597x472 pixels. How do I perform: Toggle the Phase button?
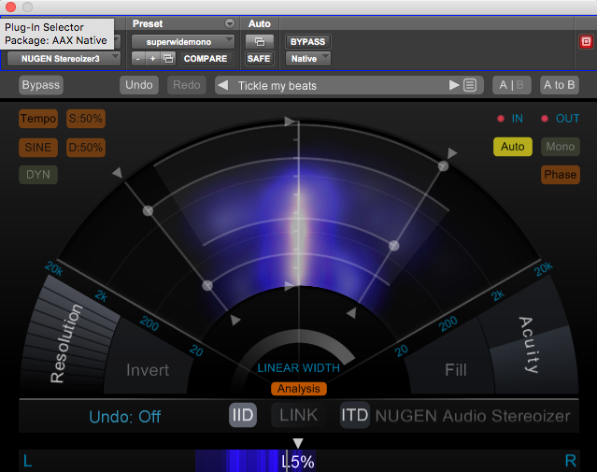tap(560, 175)
